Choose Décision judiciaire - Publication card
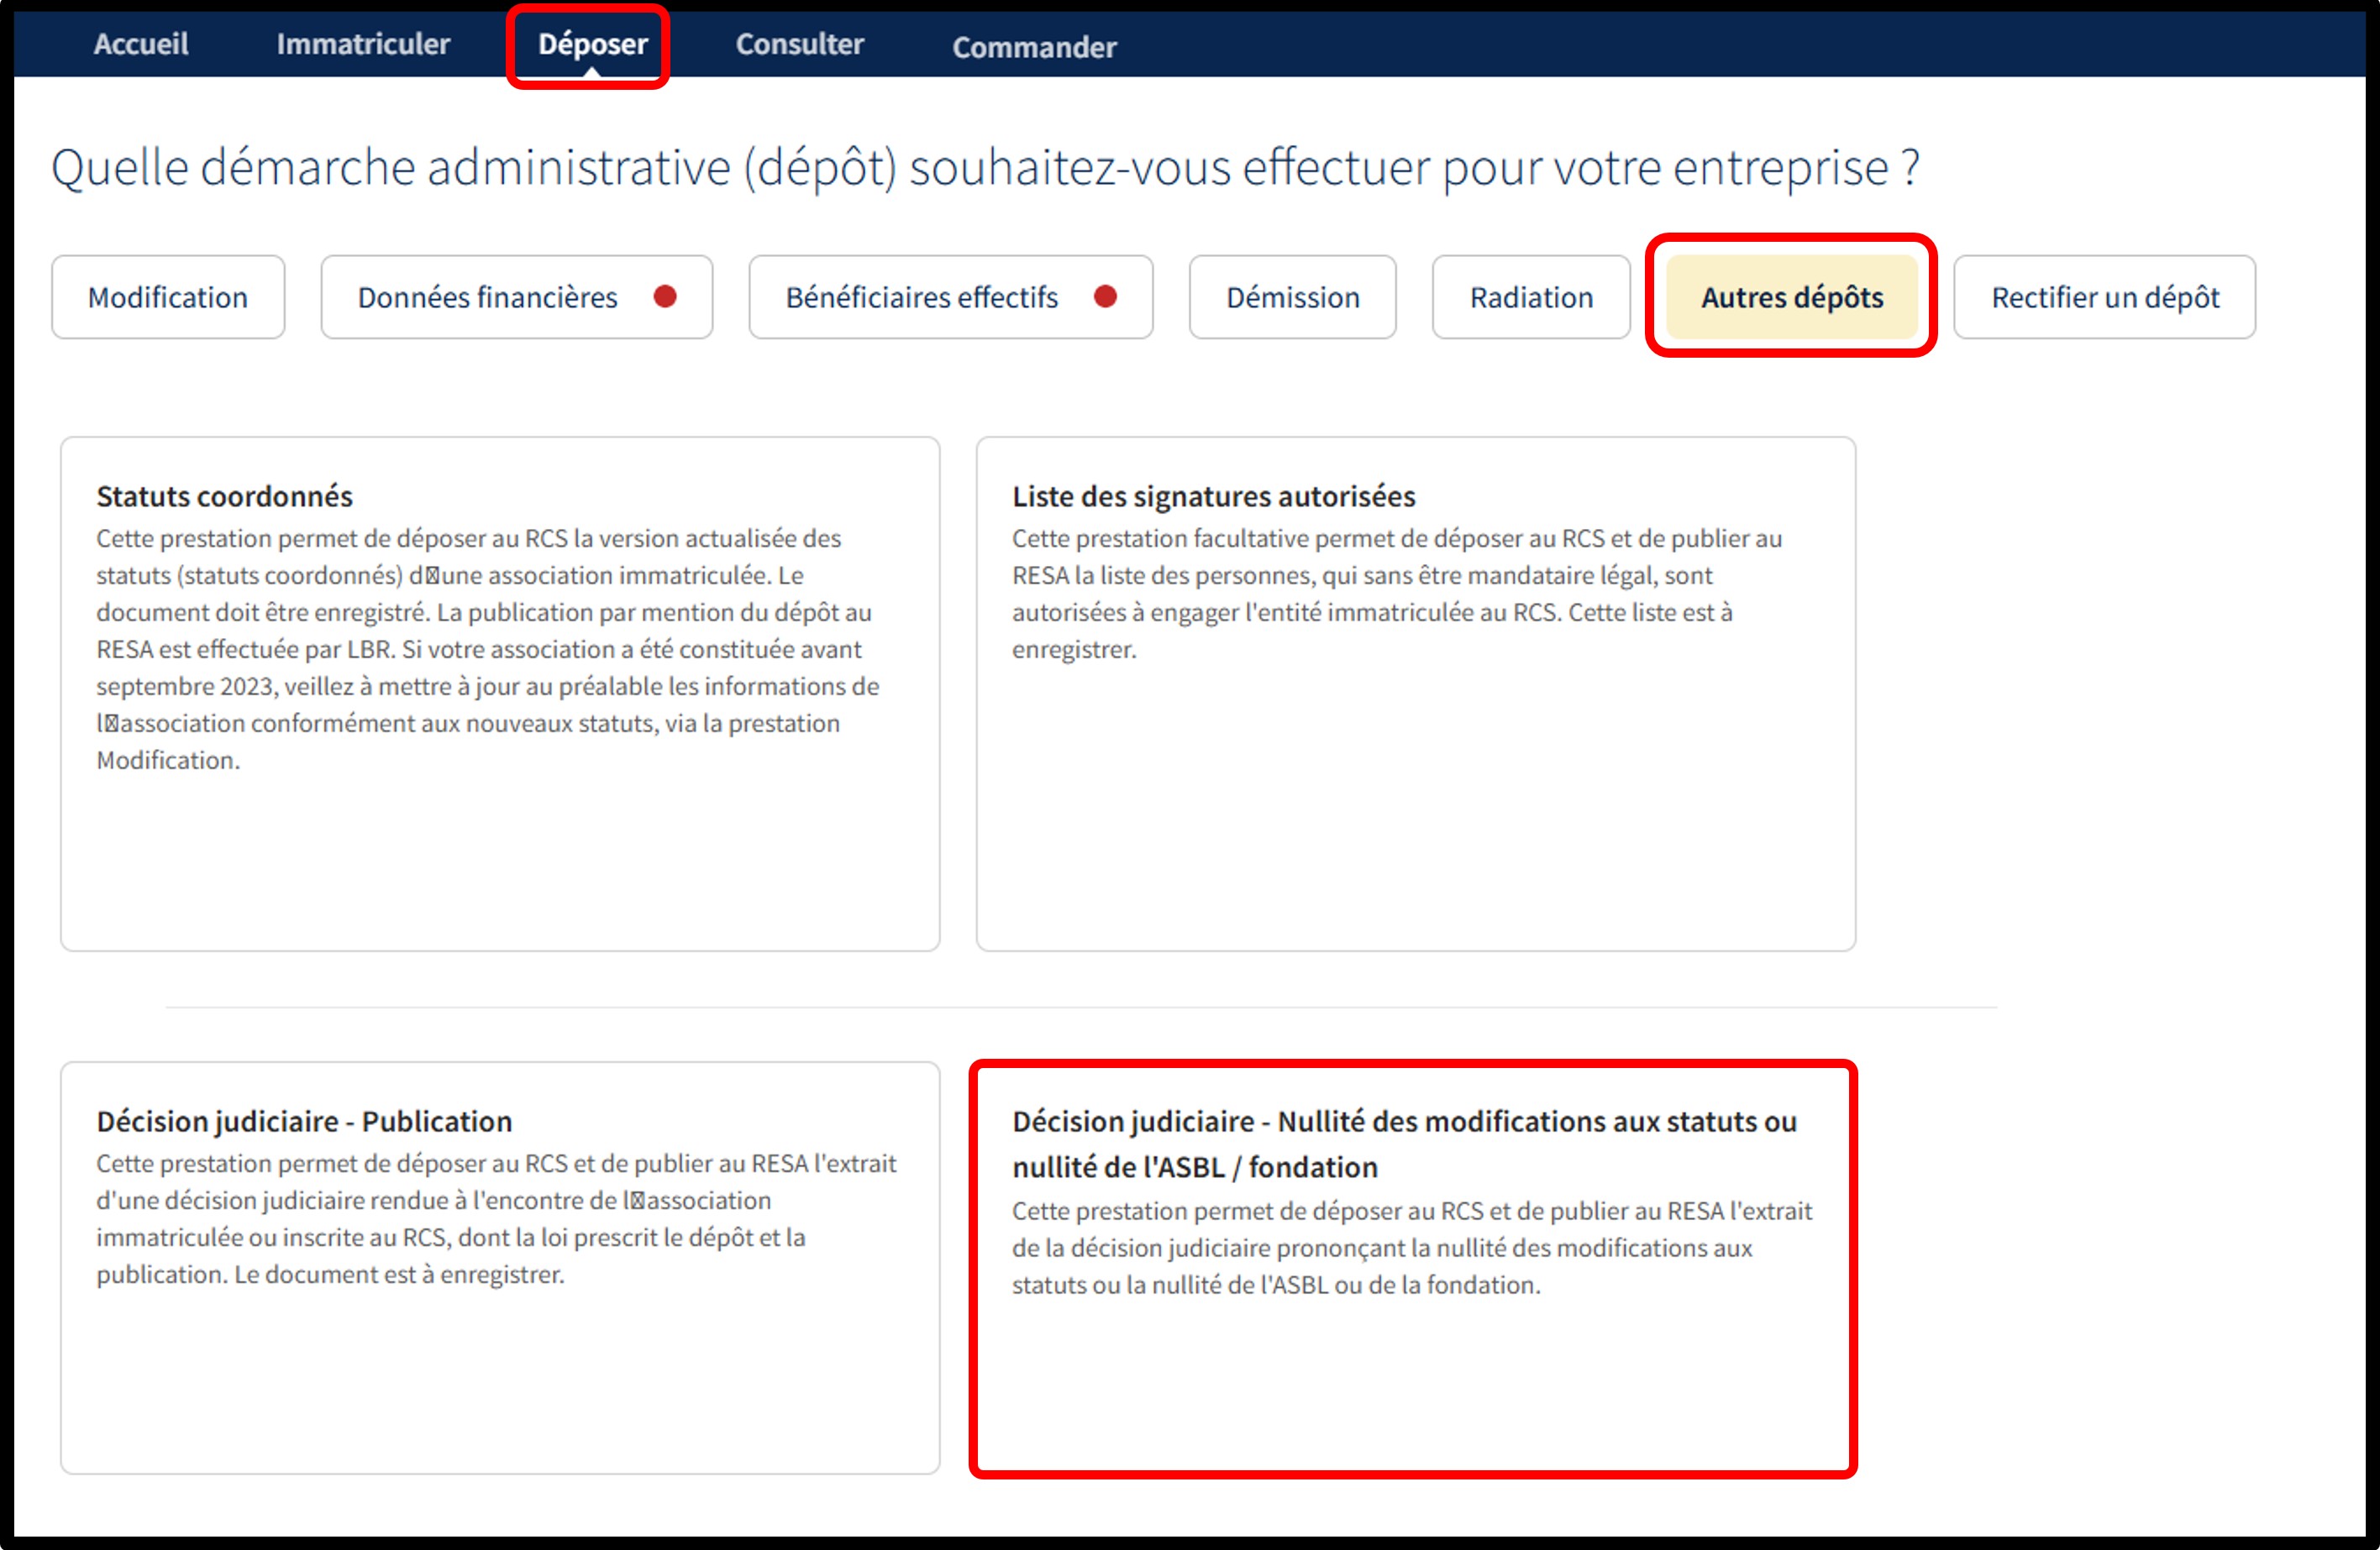This screenshot has width=2380, height=1550. click(499, 1266)
